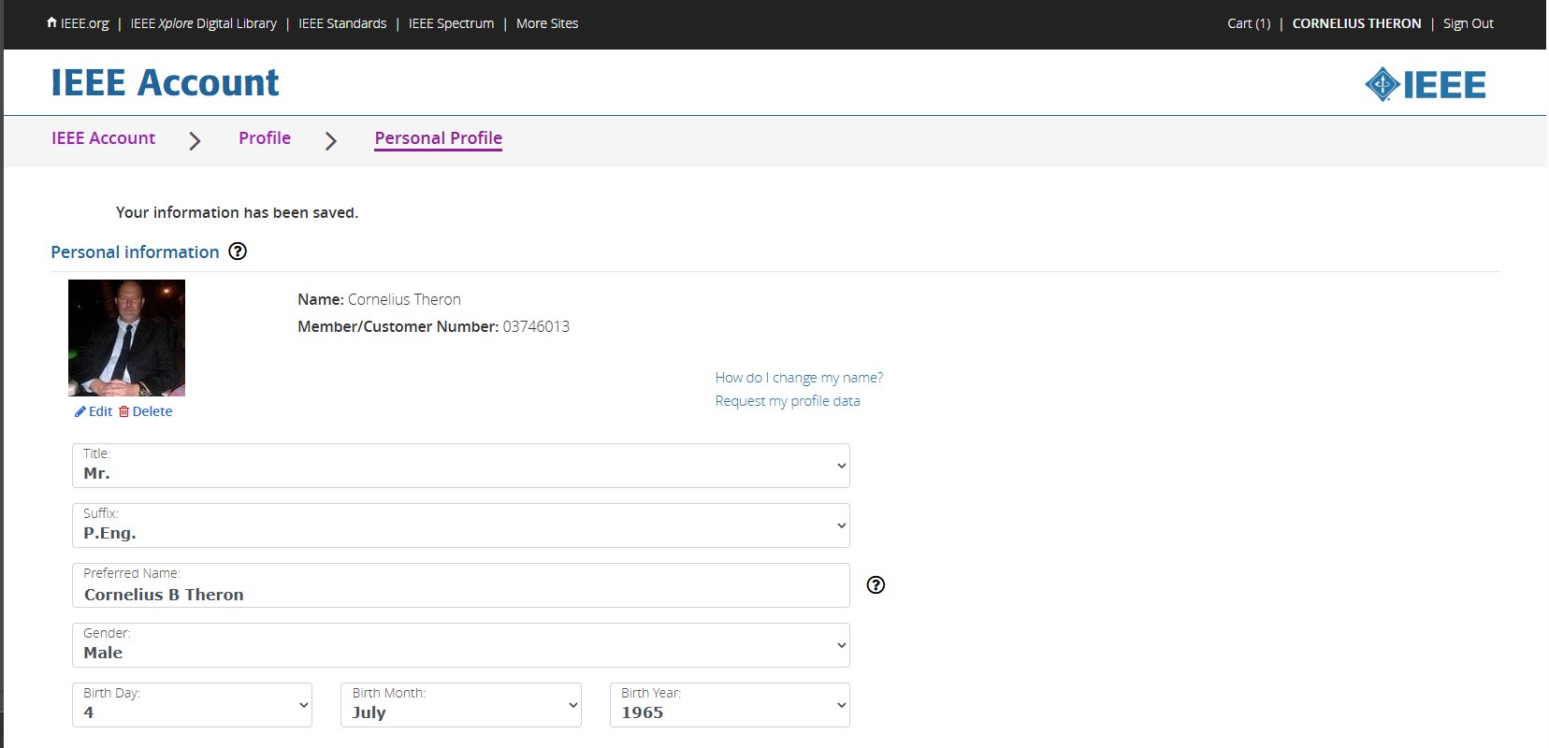
Task: Click the trash Delete photo icon
Action: coord(123,411)
